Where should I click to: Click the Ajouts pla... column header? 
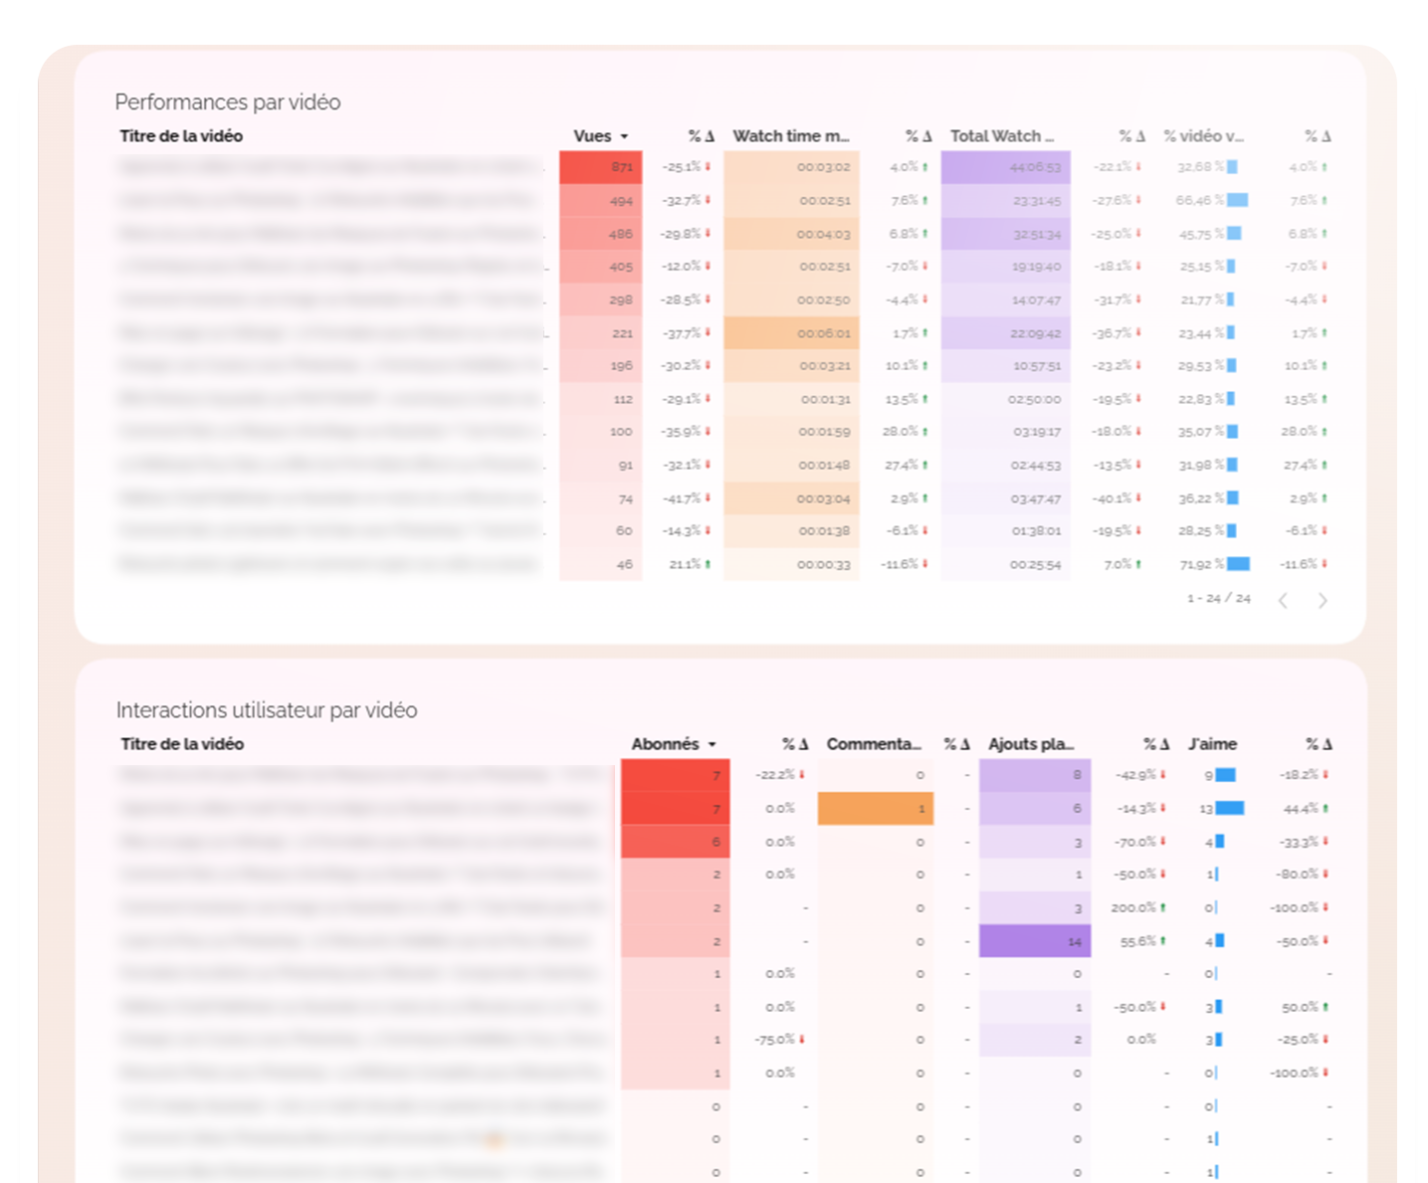(x=1031, y=743)
